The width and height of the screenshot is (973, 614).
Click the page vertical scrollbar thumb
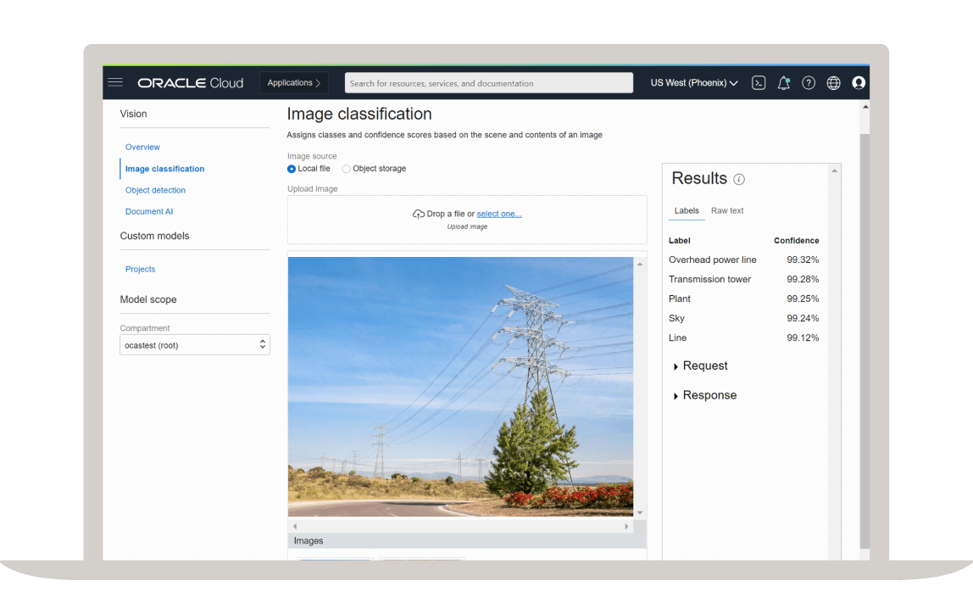click(865, 341)
